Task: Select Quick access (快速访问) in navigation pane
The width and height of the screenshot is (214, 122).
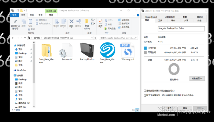Action: click(20, 46)
